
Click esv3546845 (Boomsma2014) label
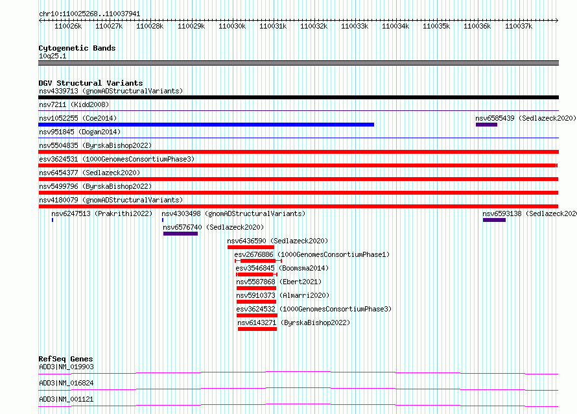282,268
